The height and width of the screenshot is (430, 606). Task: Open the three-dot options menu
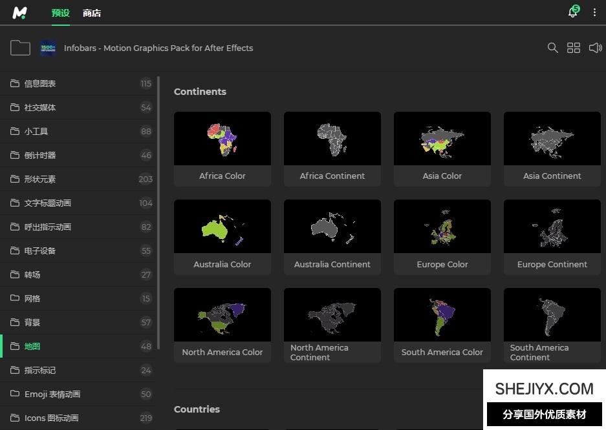pyautogui.click(x=594, y=12)
